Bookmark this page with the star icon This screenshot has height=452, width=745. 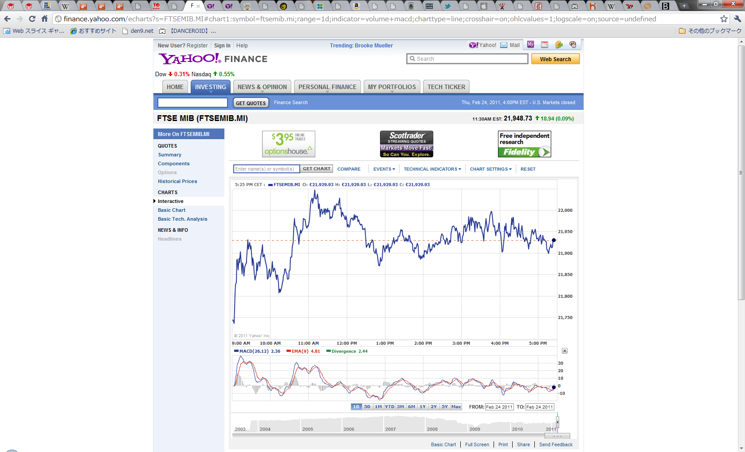tap(724, 19)
